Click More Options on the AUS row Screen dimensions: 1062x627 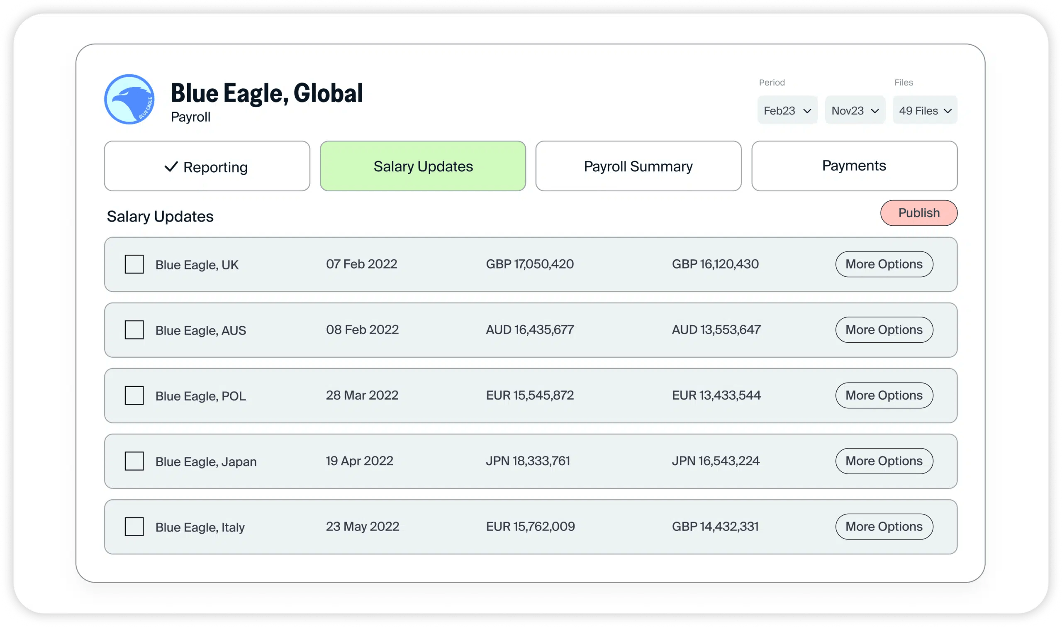[884, 330]
